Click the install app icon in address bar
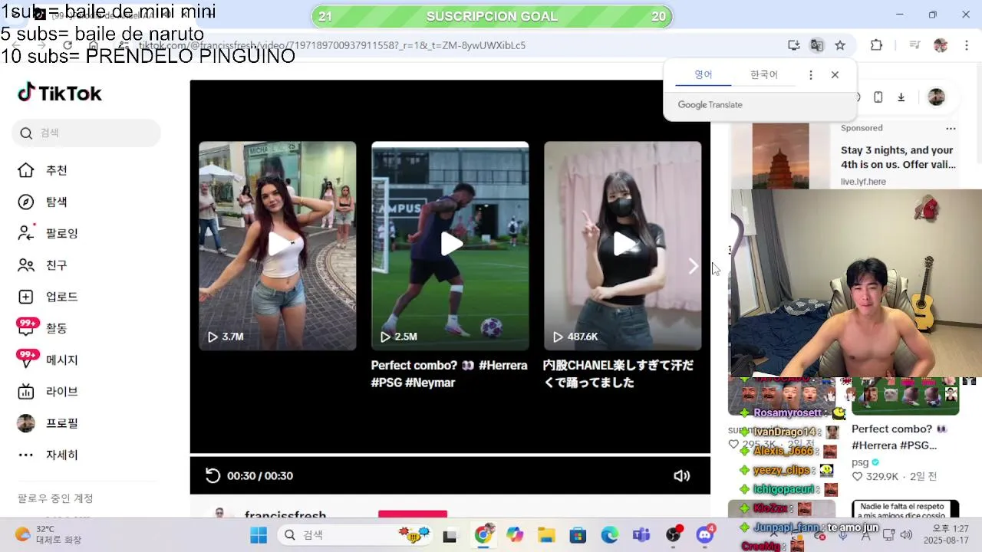The width and height of the screenshot is (982, 552). coord(794,45)
